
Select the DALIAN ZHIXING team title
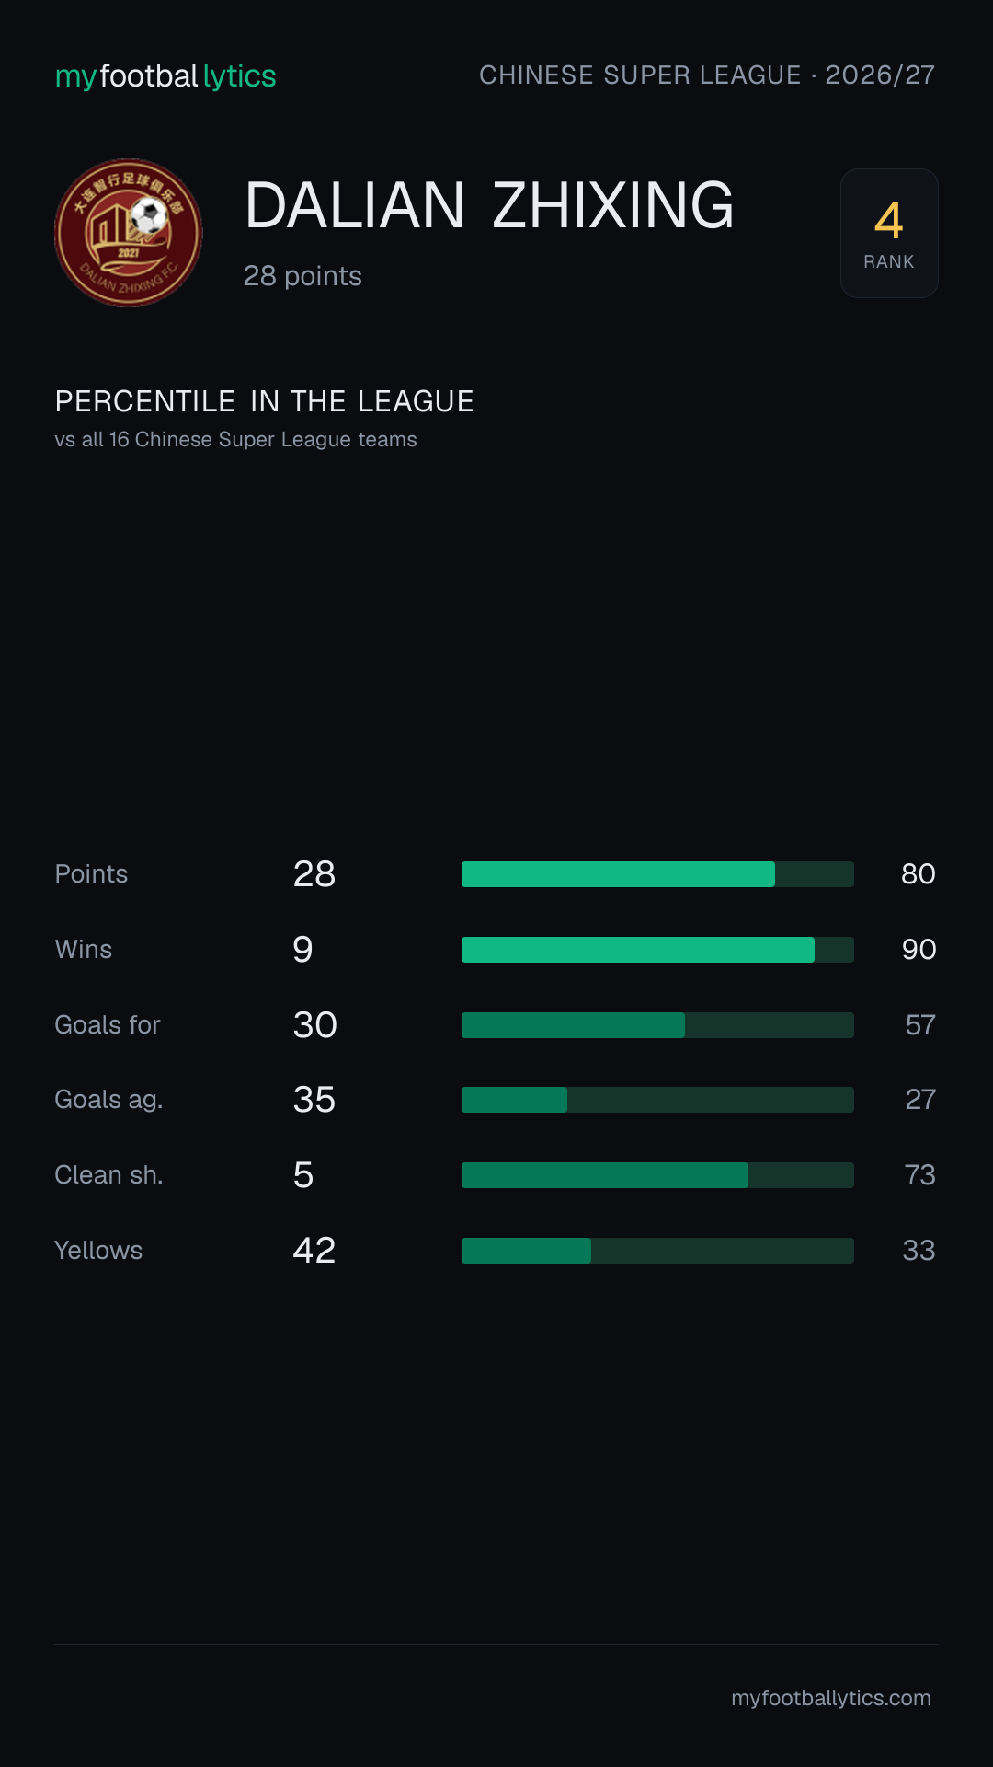click(489, 205)
